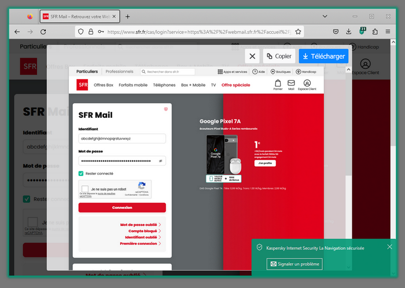405x288 pixels.
Task: Open the extensions puzzle icon
Action: pyautogui.click(x=375, y=32)
